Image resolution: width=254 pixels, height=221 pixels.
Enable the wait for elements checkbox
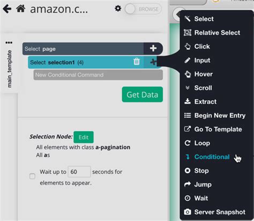click(32, 176)
